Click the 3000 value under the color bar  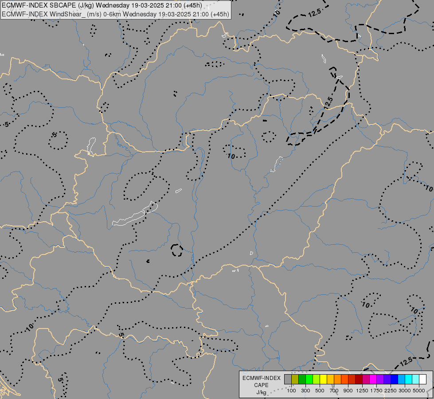pos(405,391)
